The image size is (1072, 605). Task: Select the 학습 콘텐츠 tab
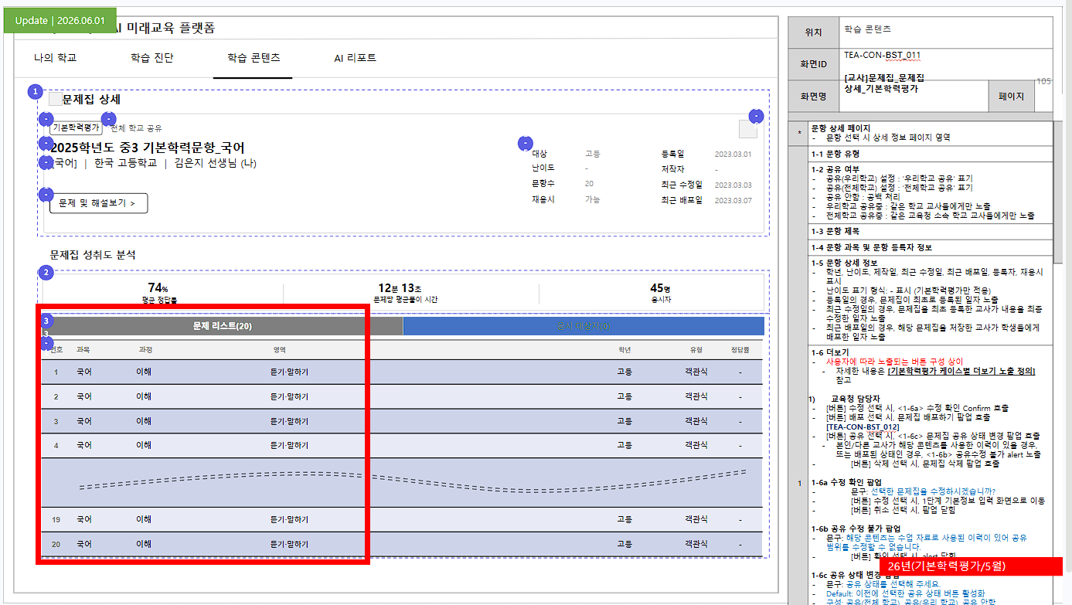click(x=254, y=58)
